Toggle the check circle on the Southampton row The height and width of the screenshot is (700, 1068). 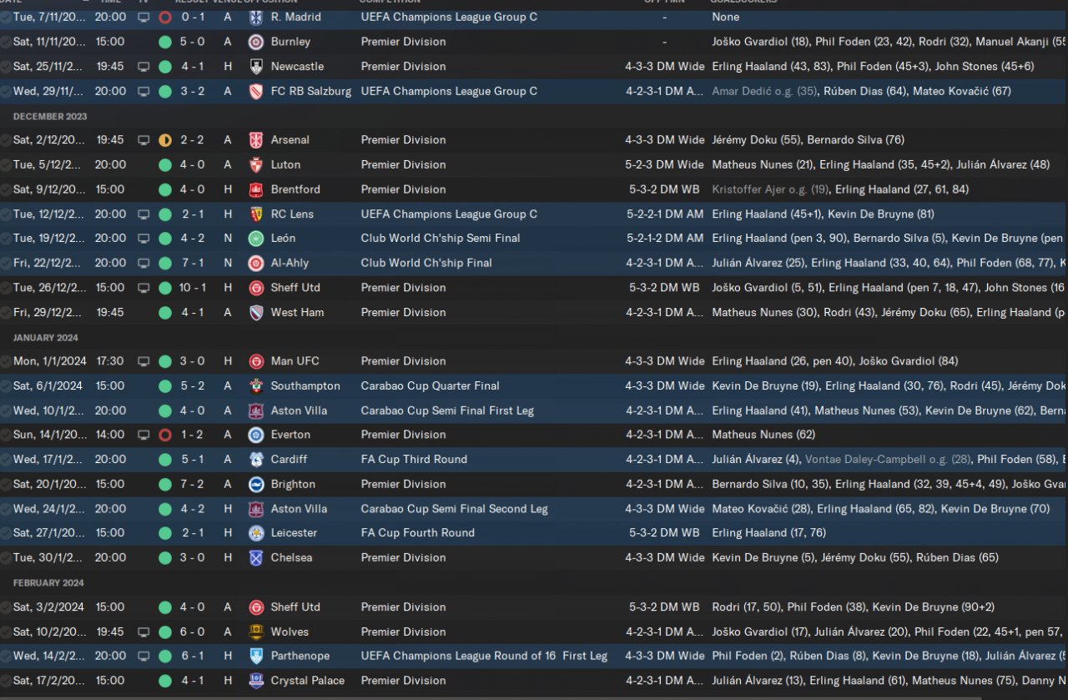tap(6, 386)
